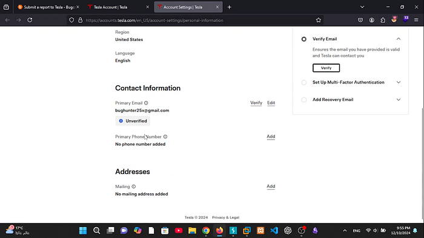Click the United States region value

129,40
